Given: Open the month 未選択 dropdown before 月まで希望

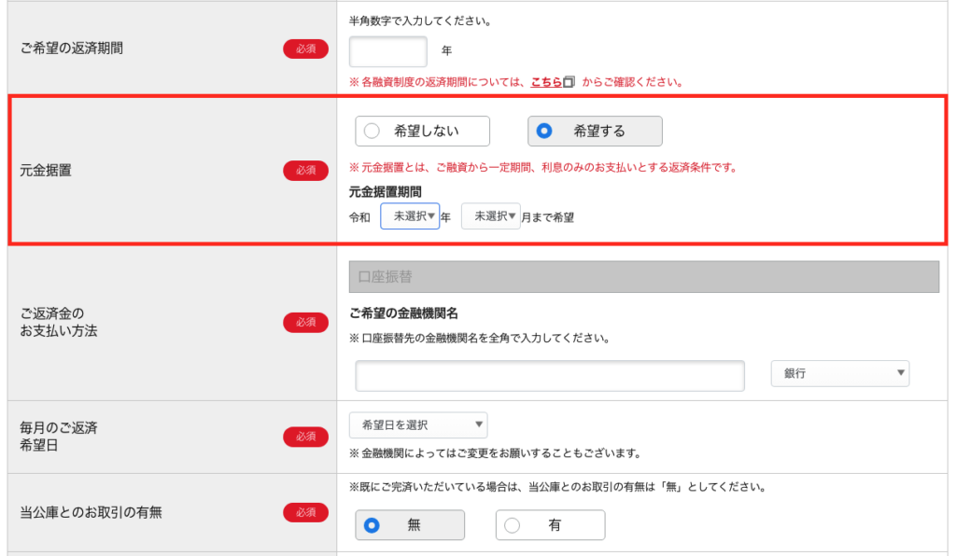Looking at the screenshot, I should click(491, 216).
